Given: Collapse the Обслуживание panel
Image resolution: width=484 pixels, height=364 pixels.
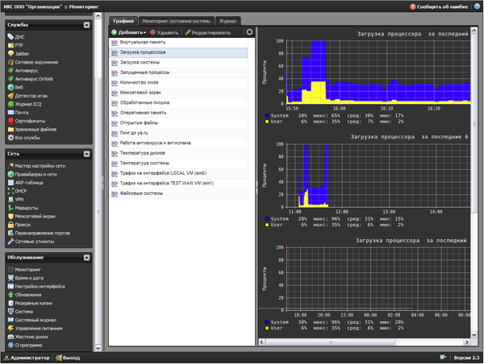Looking at the screenshot, I should 86,258.
